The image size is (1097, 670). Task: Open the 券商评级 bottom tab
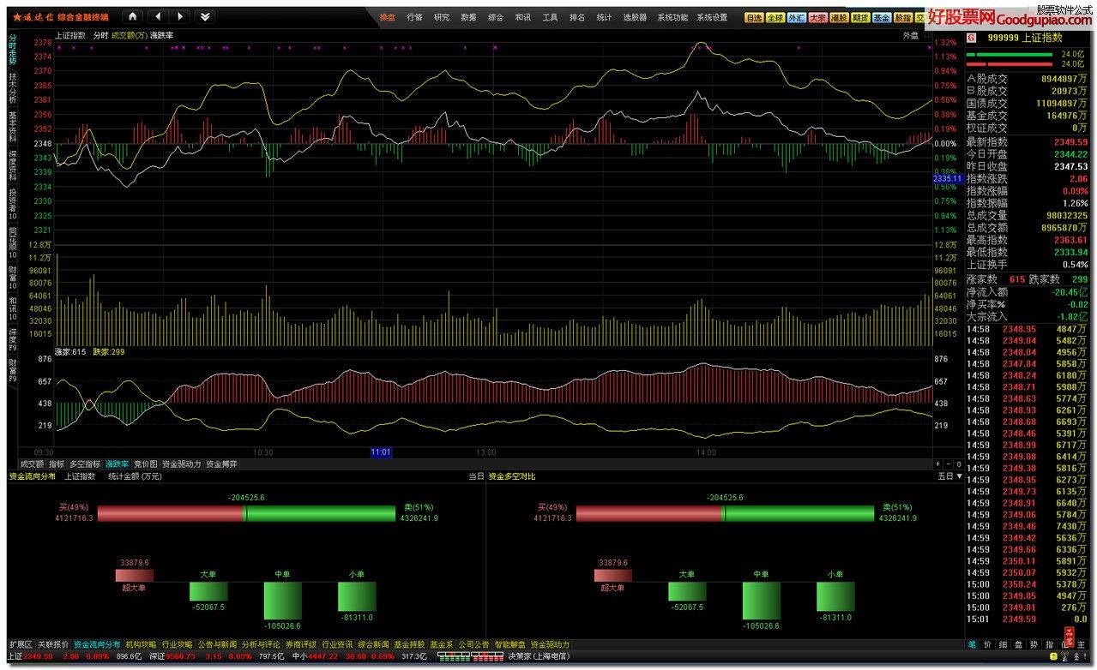point(300,644)
